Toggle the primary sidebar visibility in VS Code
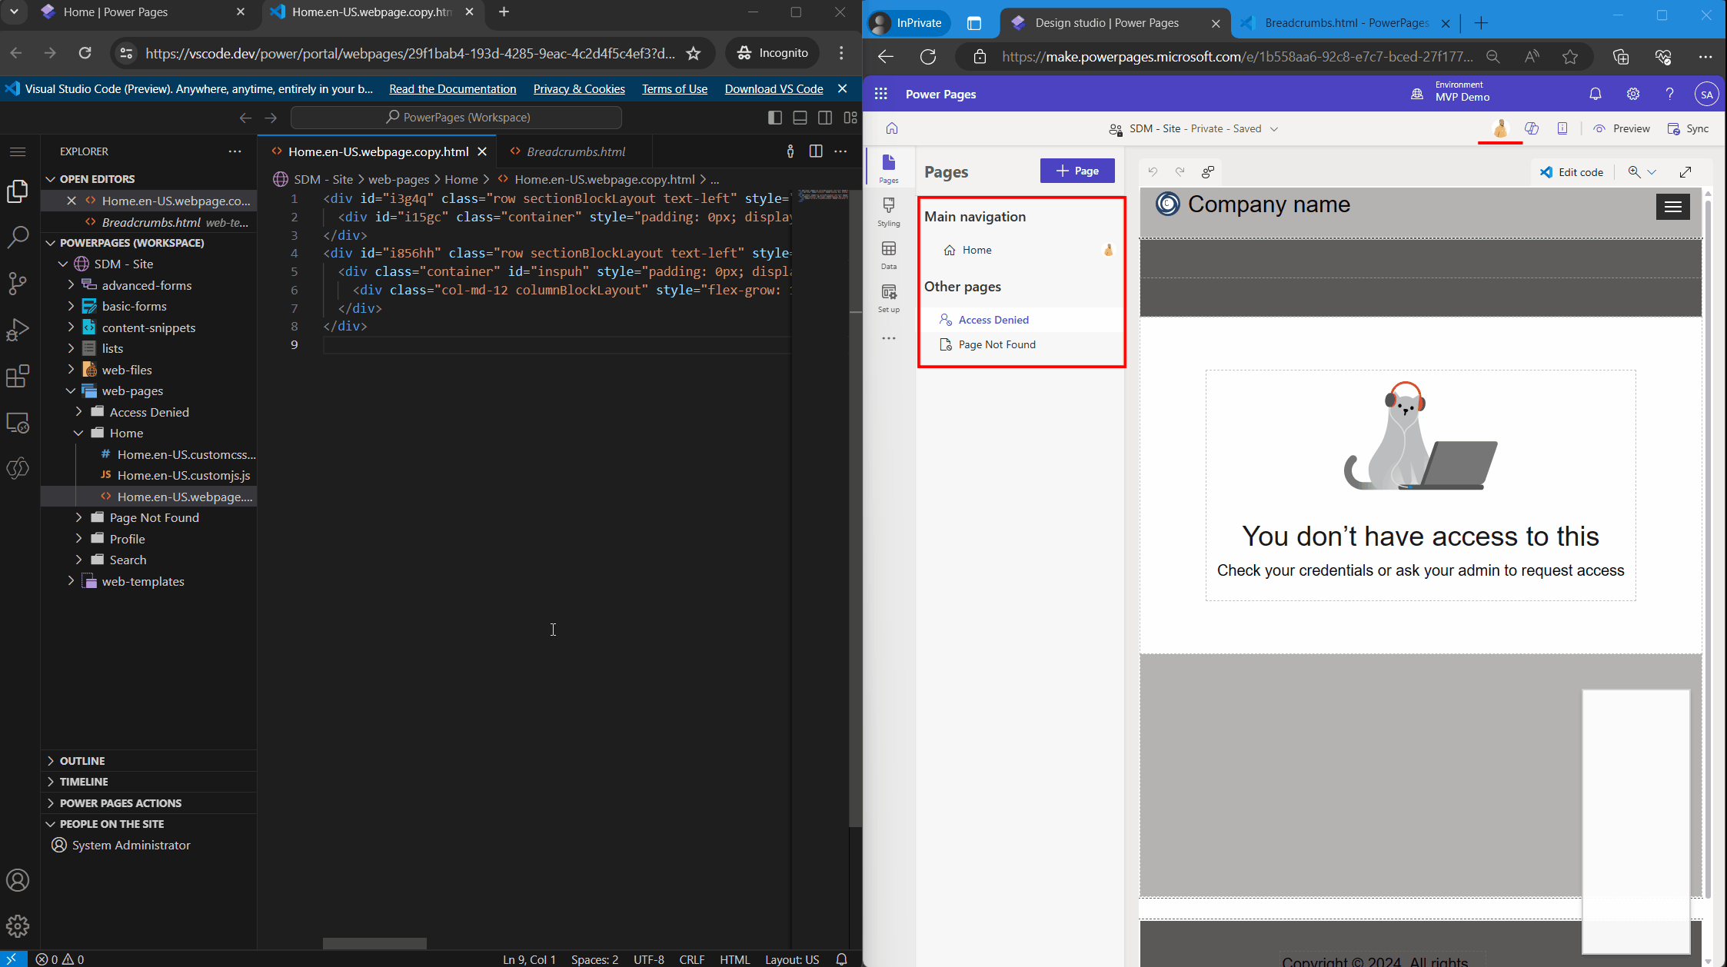 point(774,117)
